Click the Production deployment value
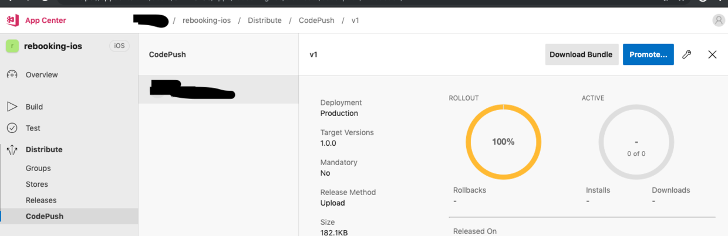728x236 pixels. click(x=339, y=113)
